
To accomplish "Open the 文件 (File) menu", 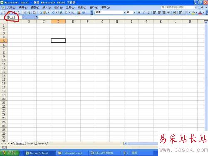I will [x=11, y=7].
